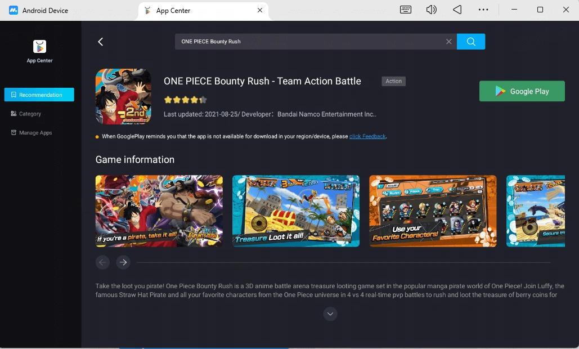Open the more options ellipsis icon

click(483, 10)
